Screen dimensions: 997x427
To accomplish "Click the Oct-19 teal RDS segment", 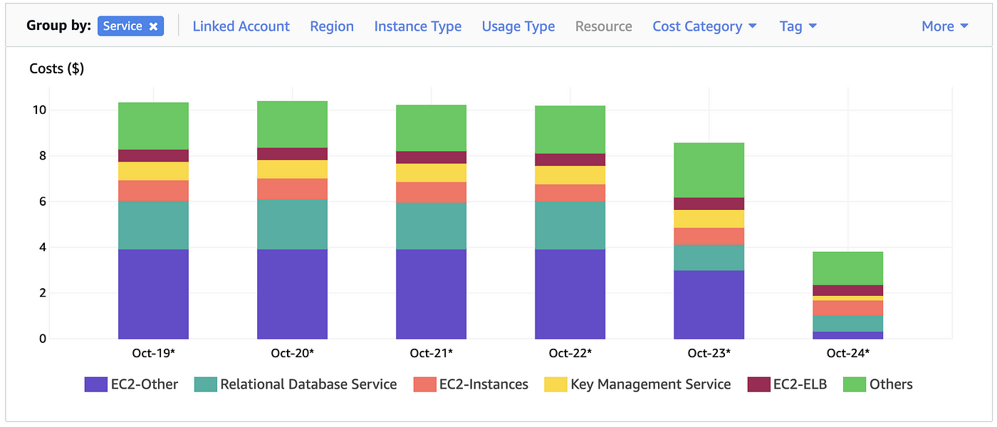I will [x=153, y=225].
